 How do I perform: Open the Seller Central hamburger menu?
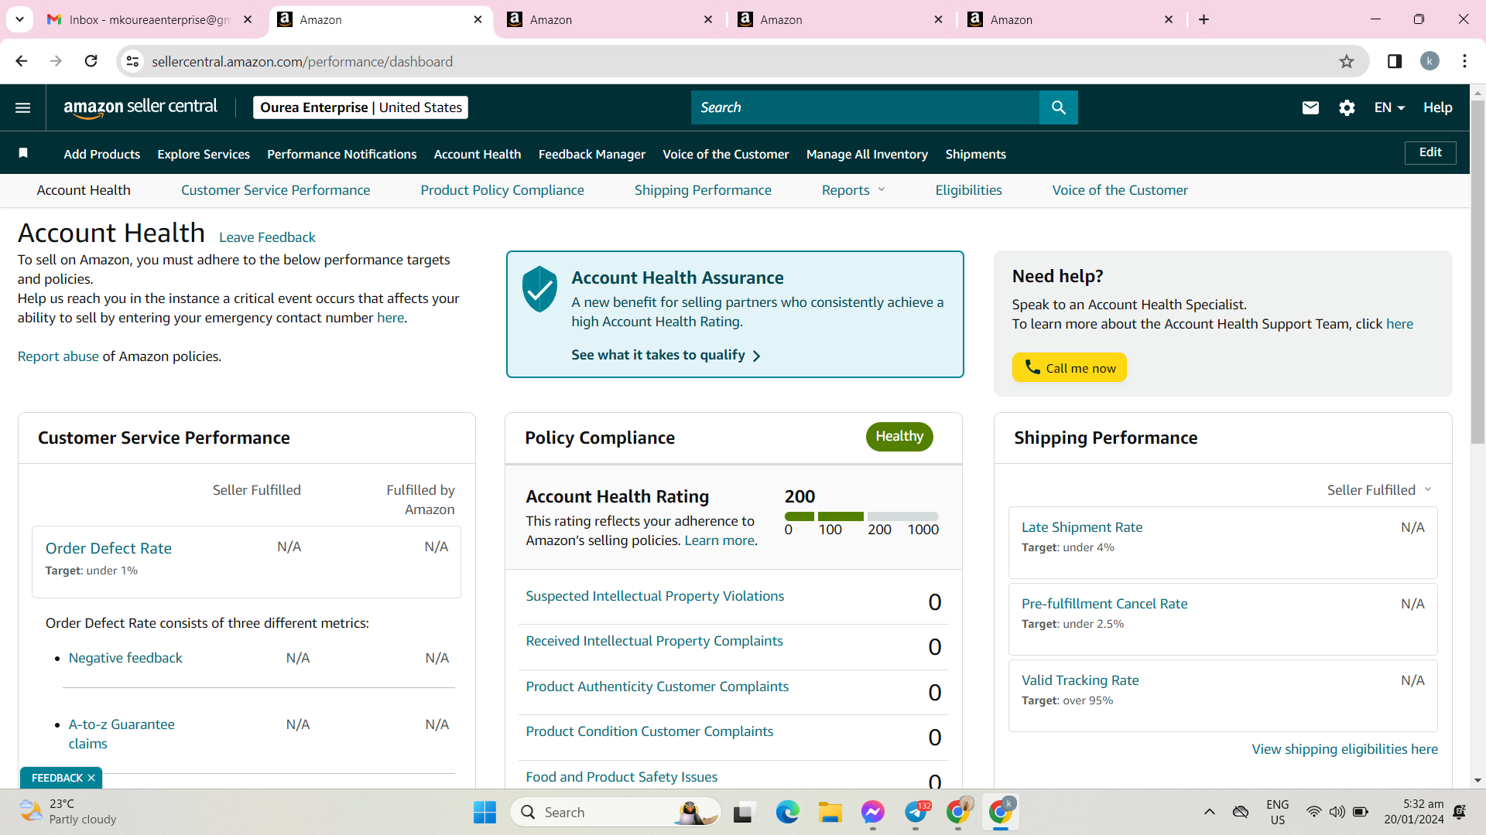pos(23,107)
